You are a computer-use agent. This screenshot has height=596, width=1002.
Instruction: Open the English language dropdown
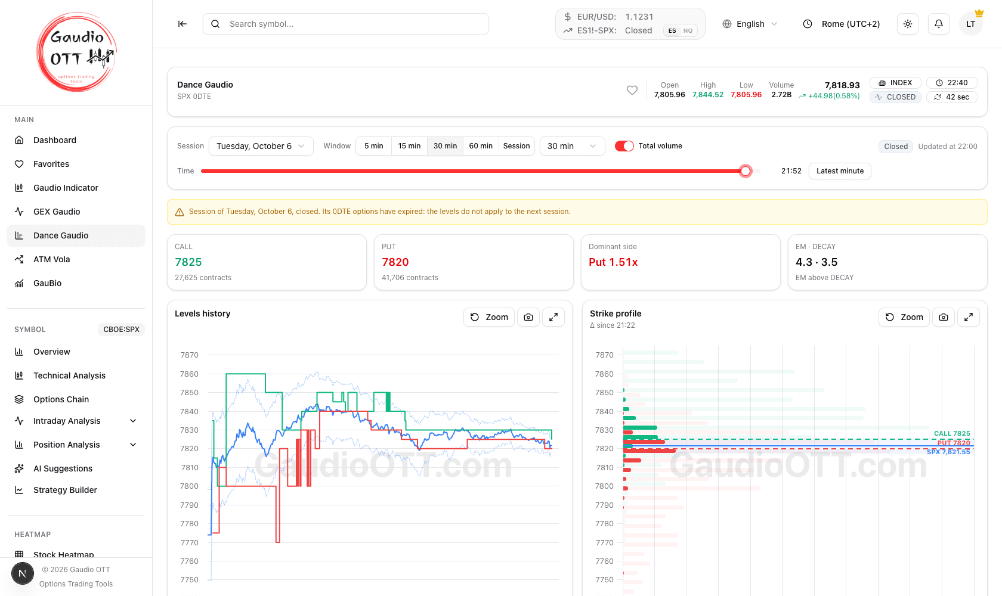(x=750, y=24)
